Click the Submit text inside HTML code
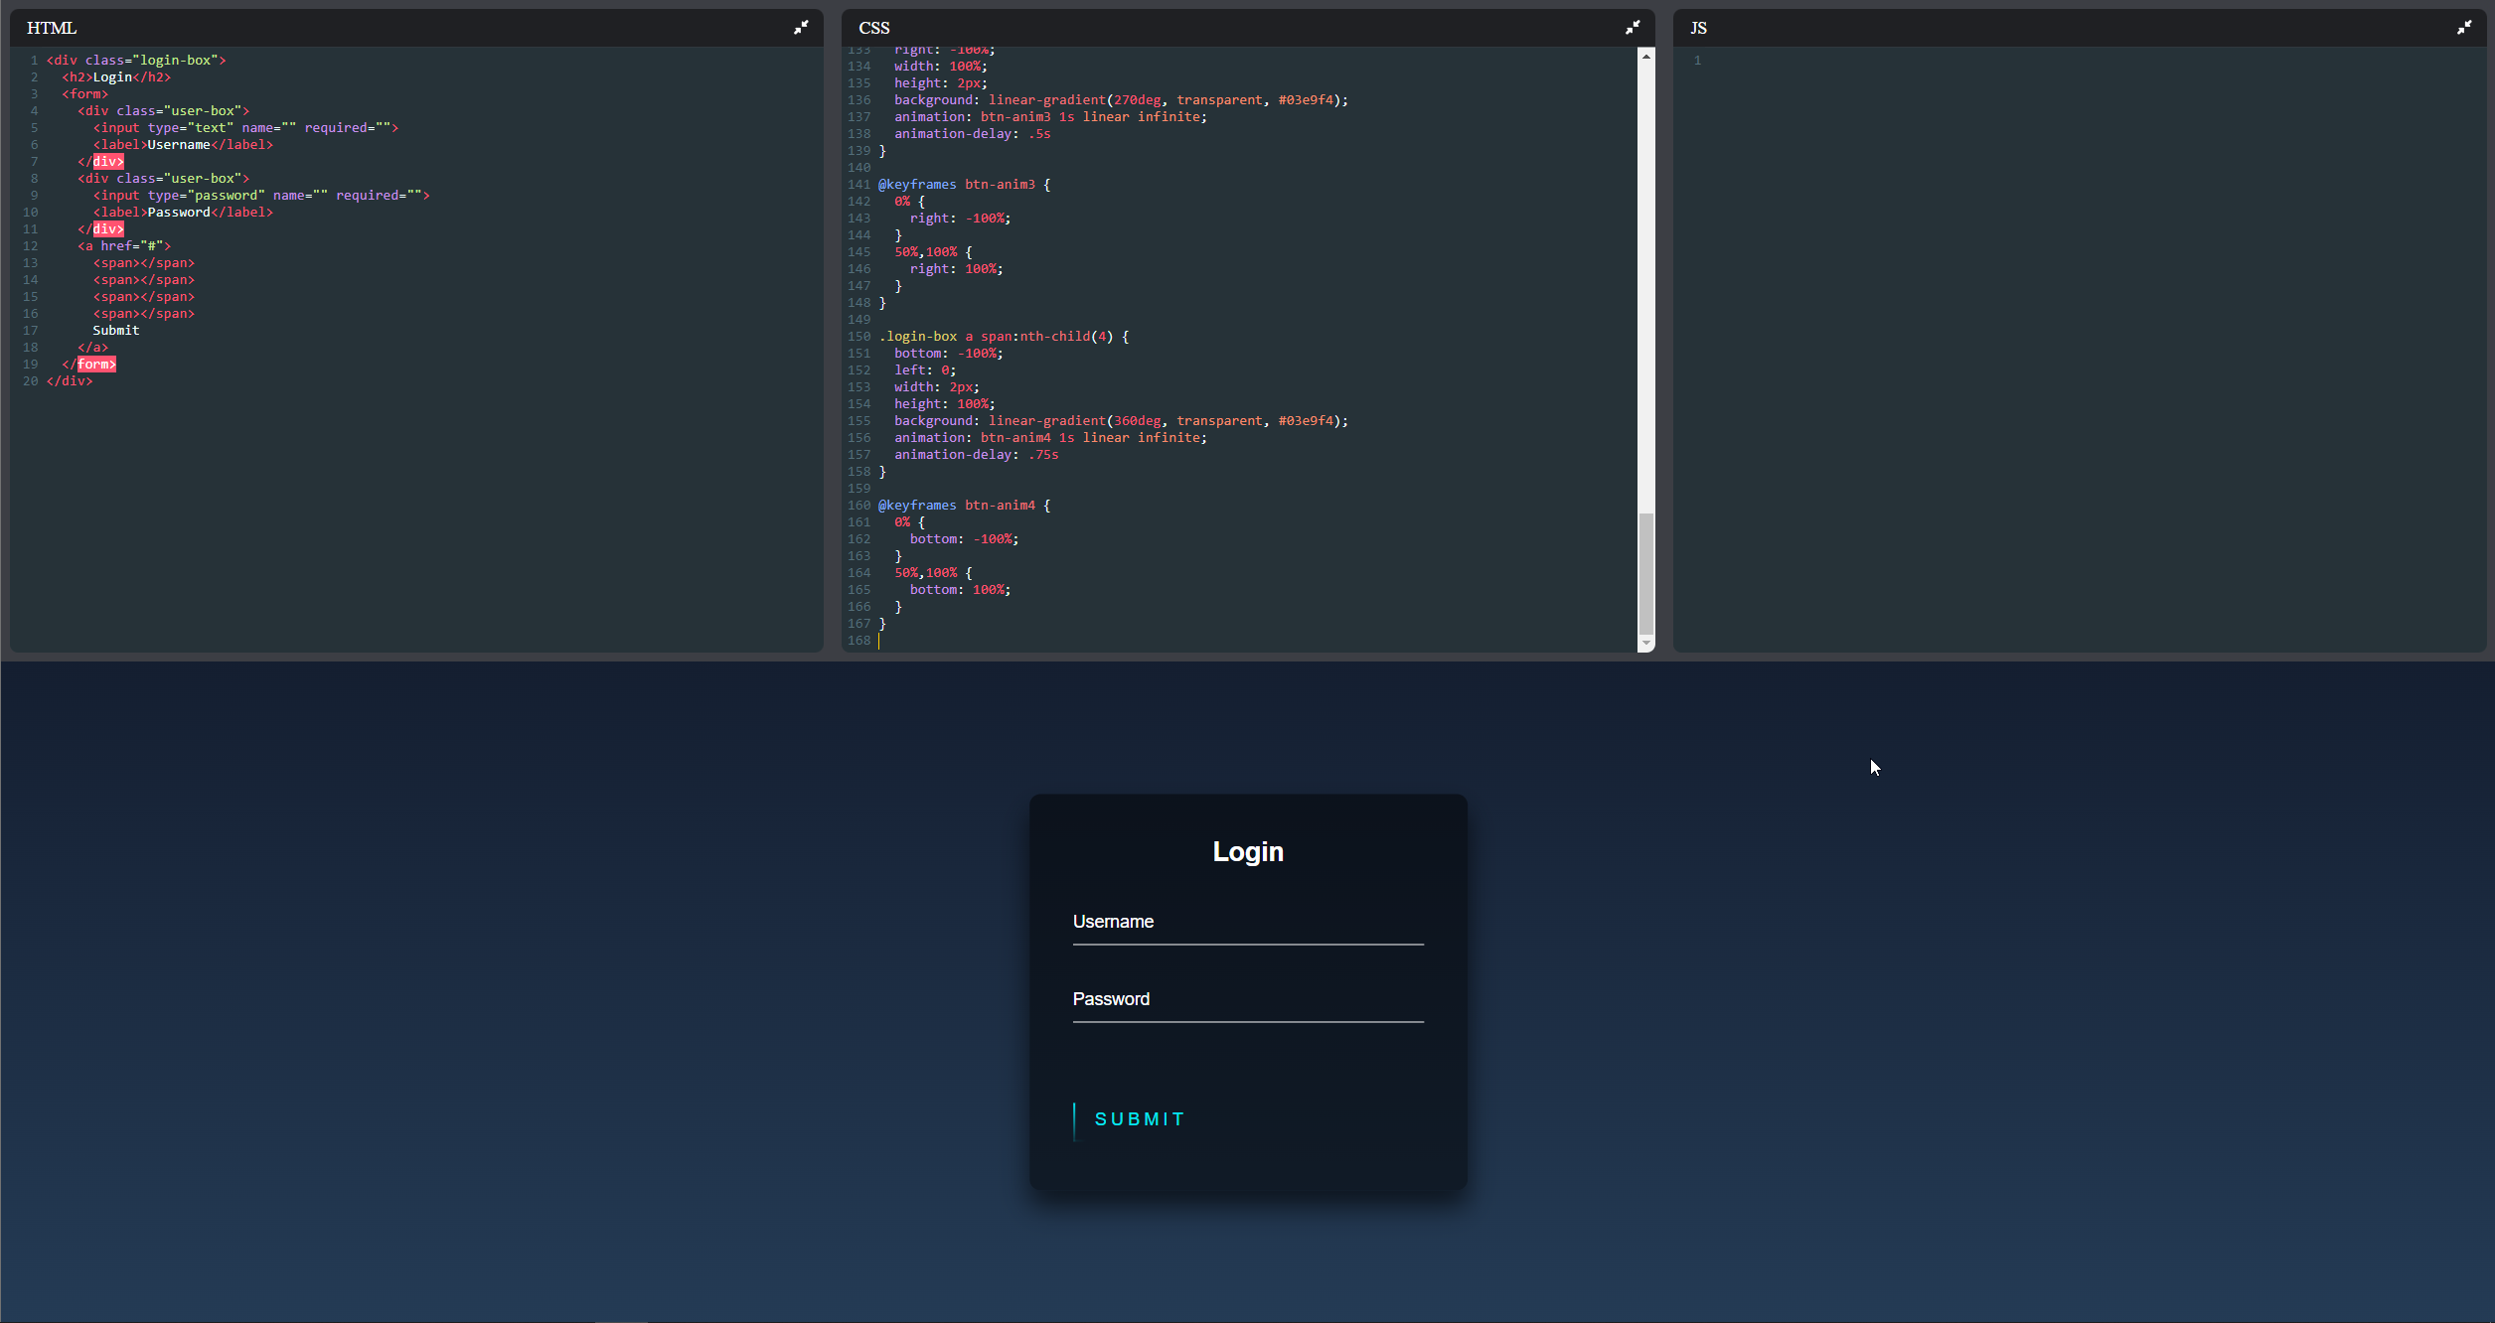The height and width of the screenshot is (1323, 2495). pos(116,331)
